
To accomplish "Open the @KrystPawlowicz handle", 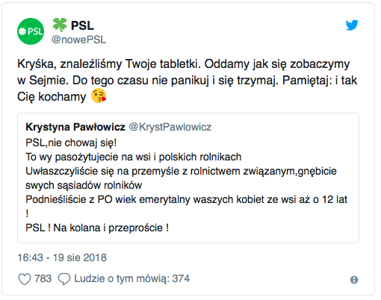I will 170,127.
